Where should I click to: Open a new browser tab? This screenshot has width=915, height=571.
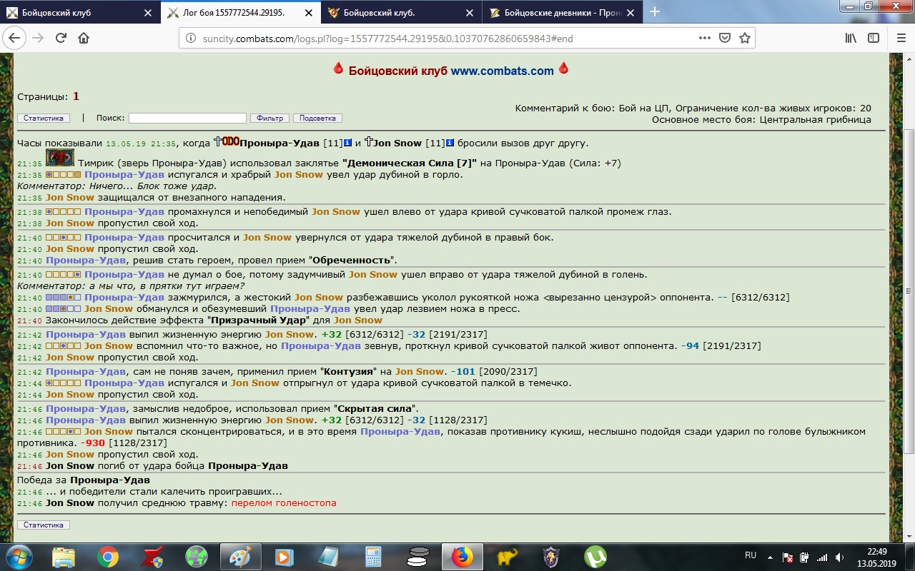tap(654, 12)
